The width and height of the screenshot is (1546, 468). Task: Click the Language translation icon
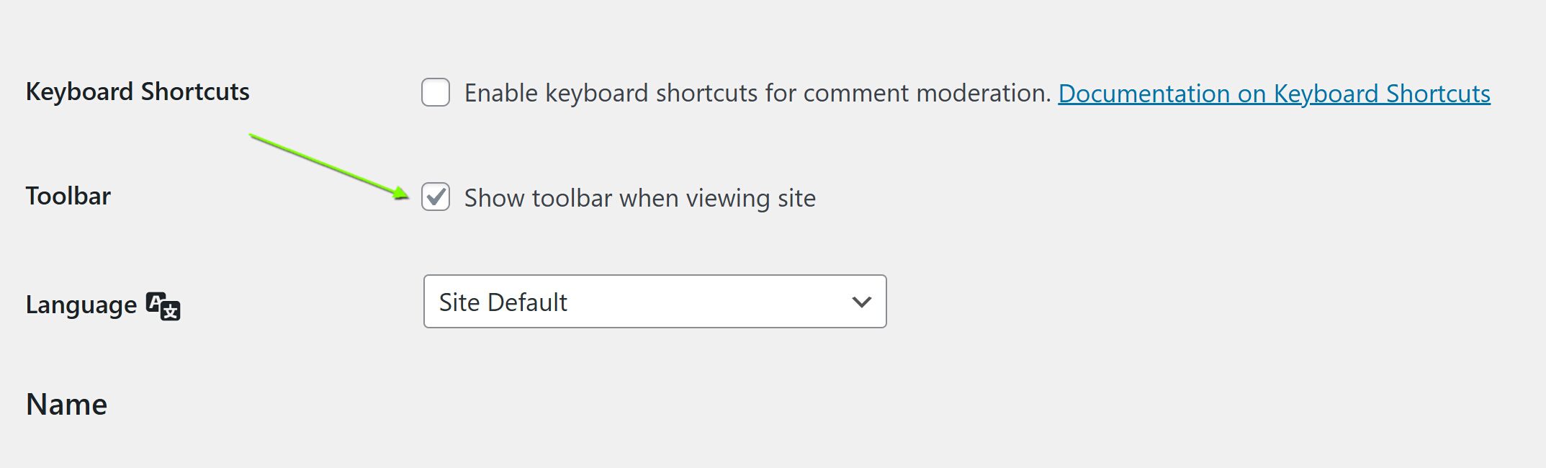[163, 306]
